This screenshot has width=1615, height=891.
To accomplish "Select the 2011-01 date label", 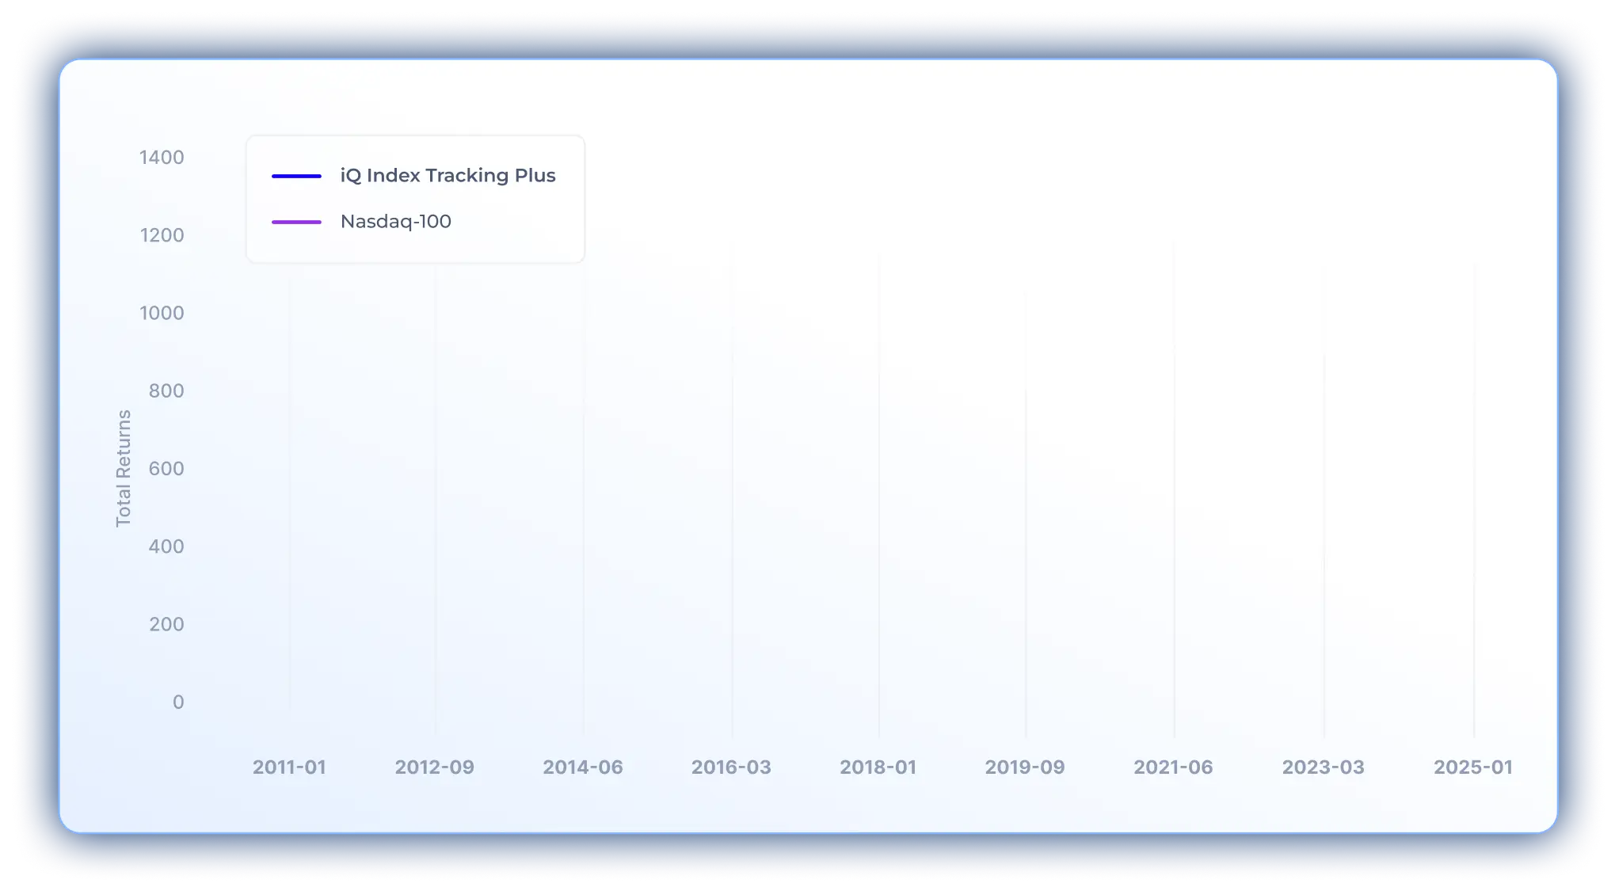I will pyautogui.click(x=289, y=767).
